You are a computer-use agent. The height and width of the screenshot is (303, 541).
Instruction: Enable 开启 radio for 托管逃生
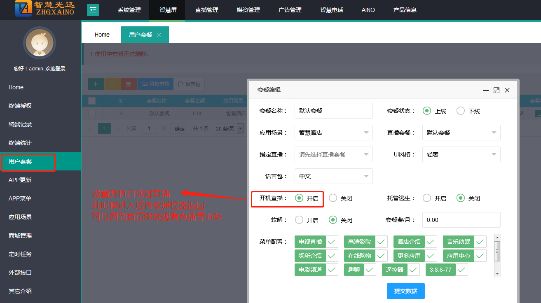click(x=427, y=198)
